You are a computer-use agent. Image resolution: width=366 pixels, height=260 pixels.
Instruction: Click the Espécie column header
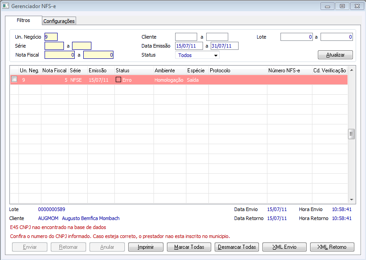click(197, 71)
